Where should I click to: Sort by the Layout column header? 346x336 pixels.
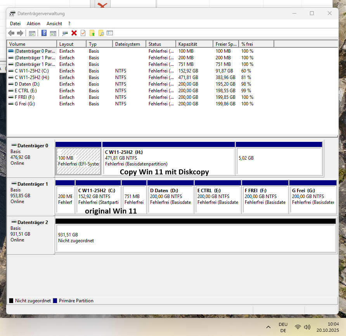(71, 44)
